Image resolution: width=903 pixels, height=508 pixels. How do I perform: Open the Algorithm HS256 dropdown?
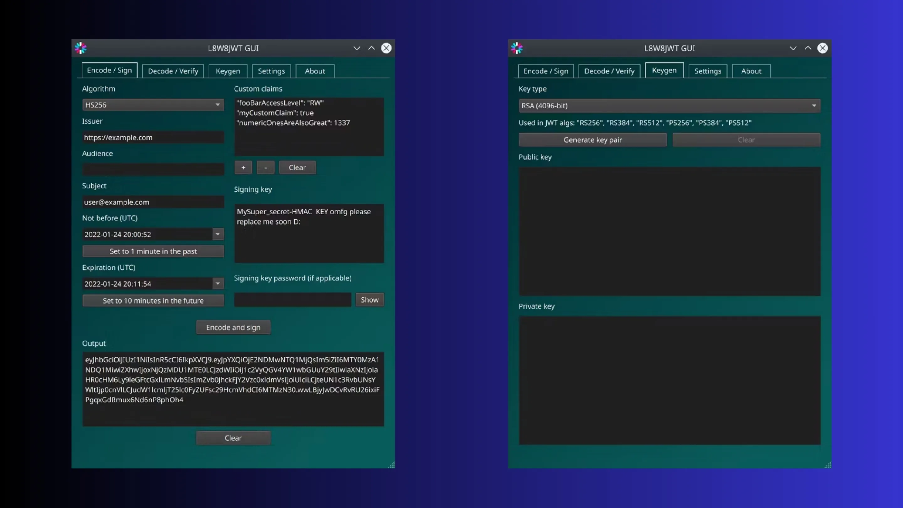[x=153, y=105]
